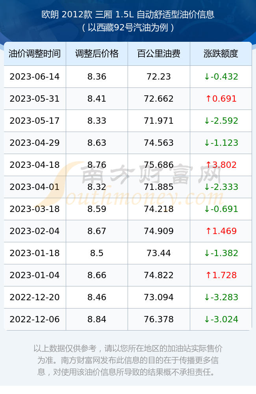
Task: Select the 2023-06-14 date cell
Action: point(35,77)
